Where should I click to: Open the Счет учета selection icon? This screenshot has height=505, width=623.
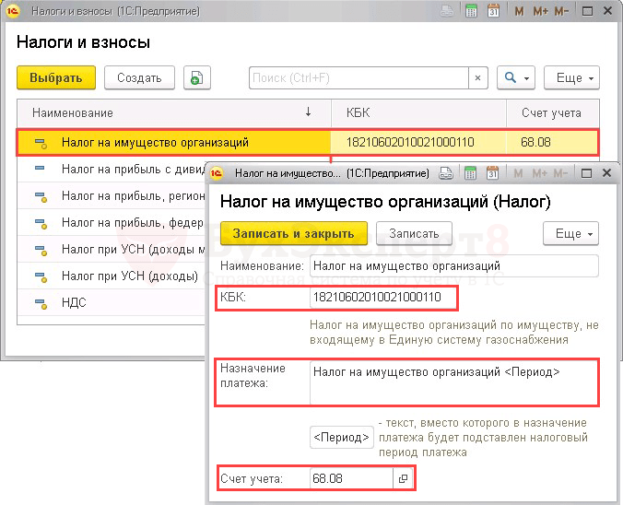(403, 478)
